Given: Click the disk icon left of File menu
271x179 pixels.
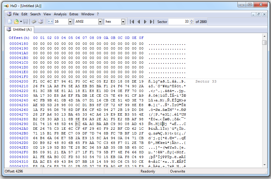Looking at the screenshot, I should [x=9, y=14].
